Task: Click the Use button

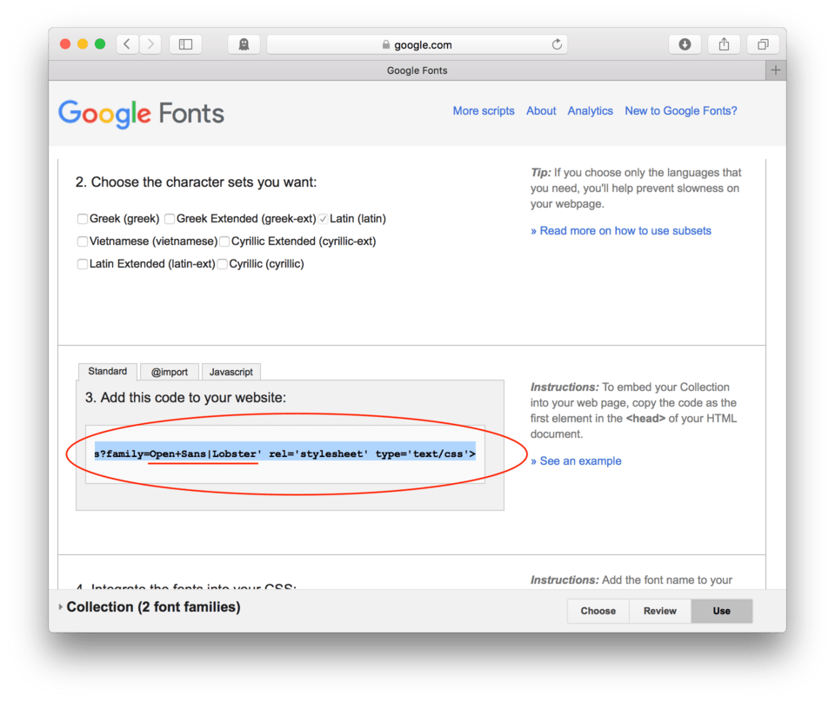Action: pyautogui.click(x=722, y=611)
